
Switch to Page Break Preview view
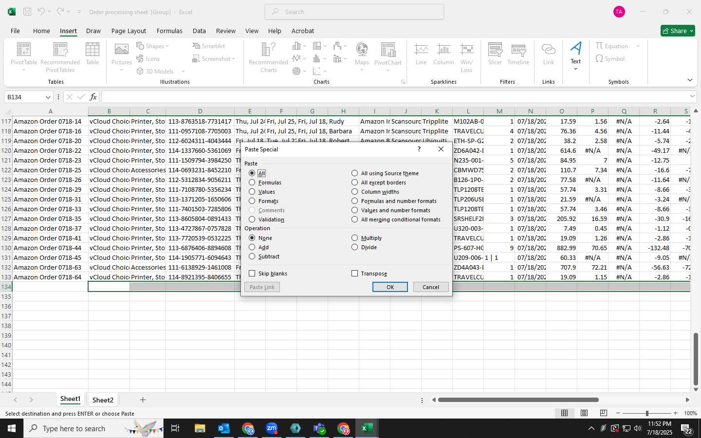[x=604, y=413]
